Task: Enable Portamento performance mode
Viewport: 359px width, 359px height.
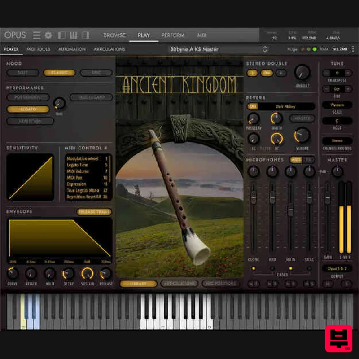Action: click(x=28, y=97)
